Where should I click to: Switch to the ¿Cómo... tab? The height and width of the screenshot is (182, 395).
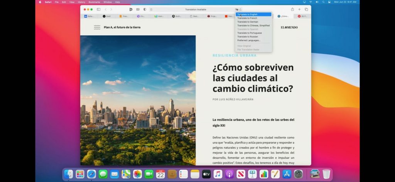coord(284,16)
